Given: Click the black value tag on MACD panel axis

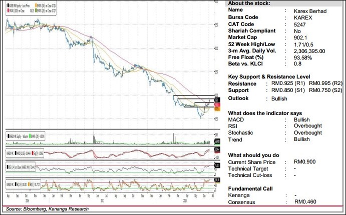Looking at the screenshot, I should coord(217,150).
